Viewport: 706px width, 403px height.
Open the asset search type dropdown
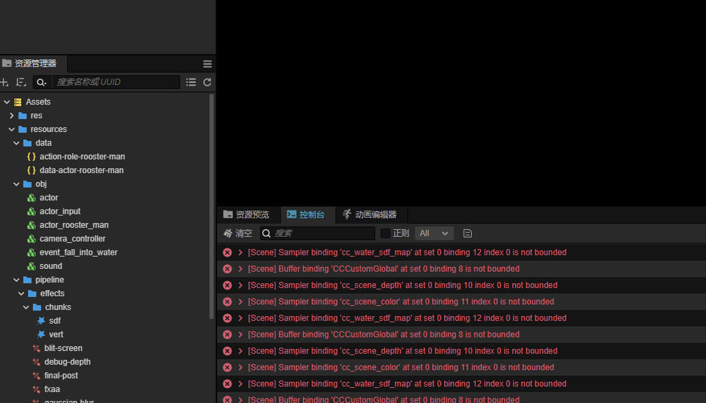pyautogui.click(x=42, y=82)
